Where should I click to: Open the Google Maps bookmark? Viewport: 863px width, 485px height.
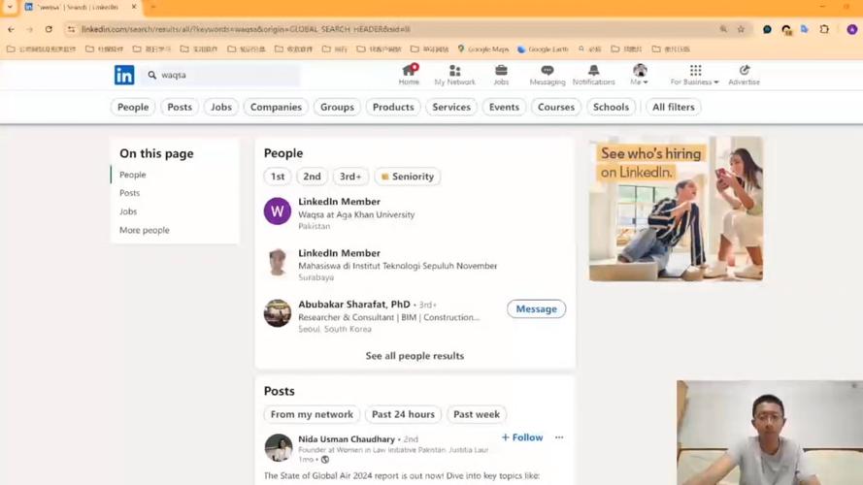tap(482, 48)
